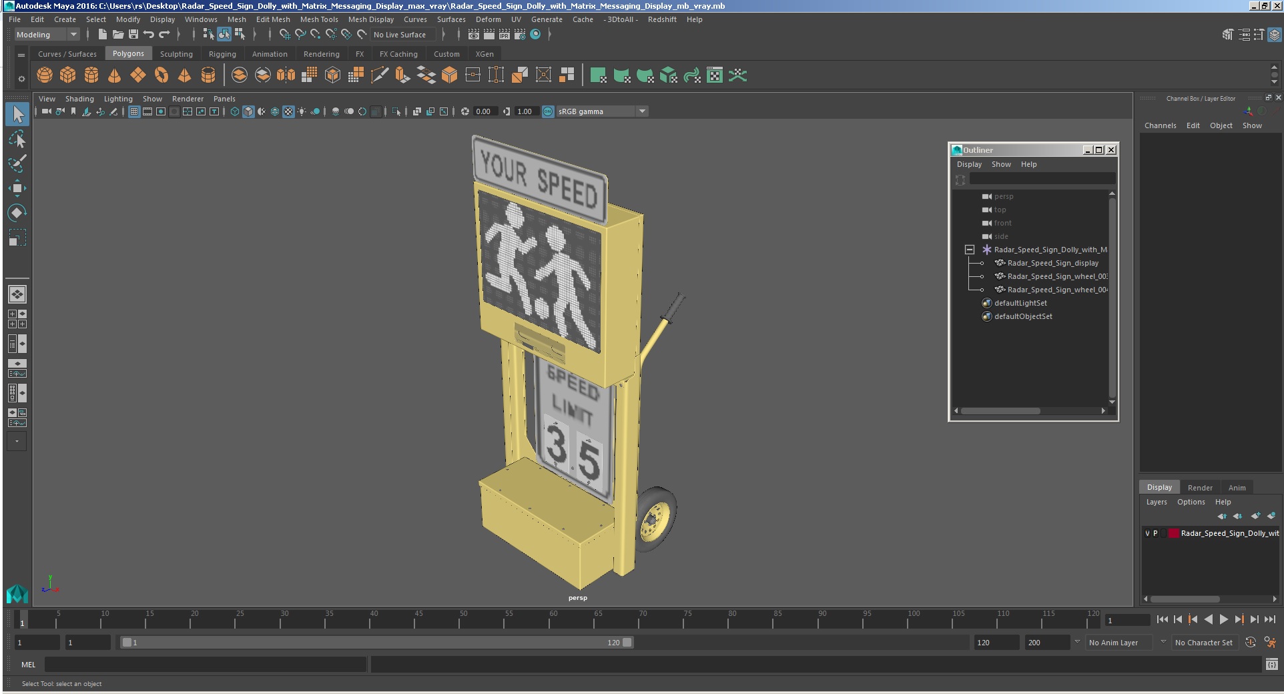Open the Modeling menu set dropdown
Image resolution: width=1284 pixels, height=694 pixels.
[47, 35]
